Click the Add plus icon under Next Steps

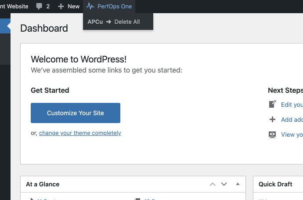272,120
